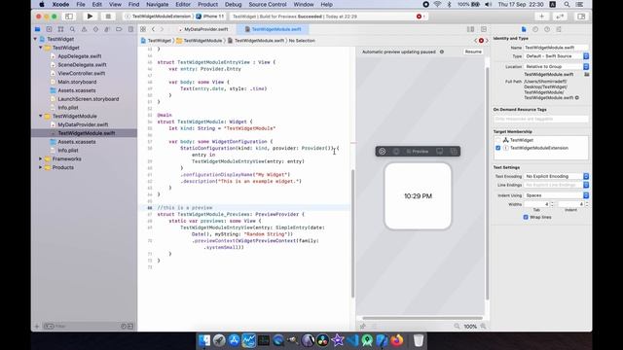Click the Run (play) button in toolbar
The width and height of the screenshot is (623, 350).
pyautogui.click(x=90, y=17)
